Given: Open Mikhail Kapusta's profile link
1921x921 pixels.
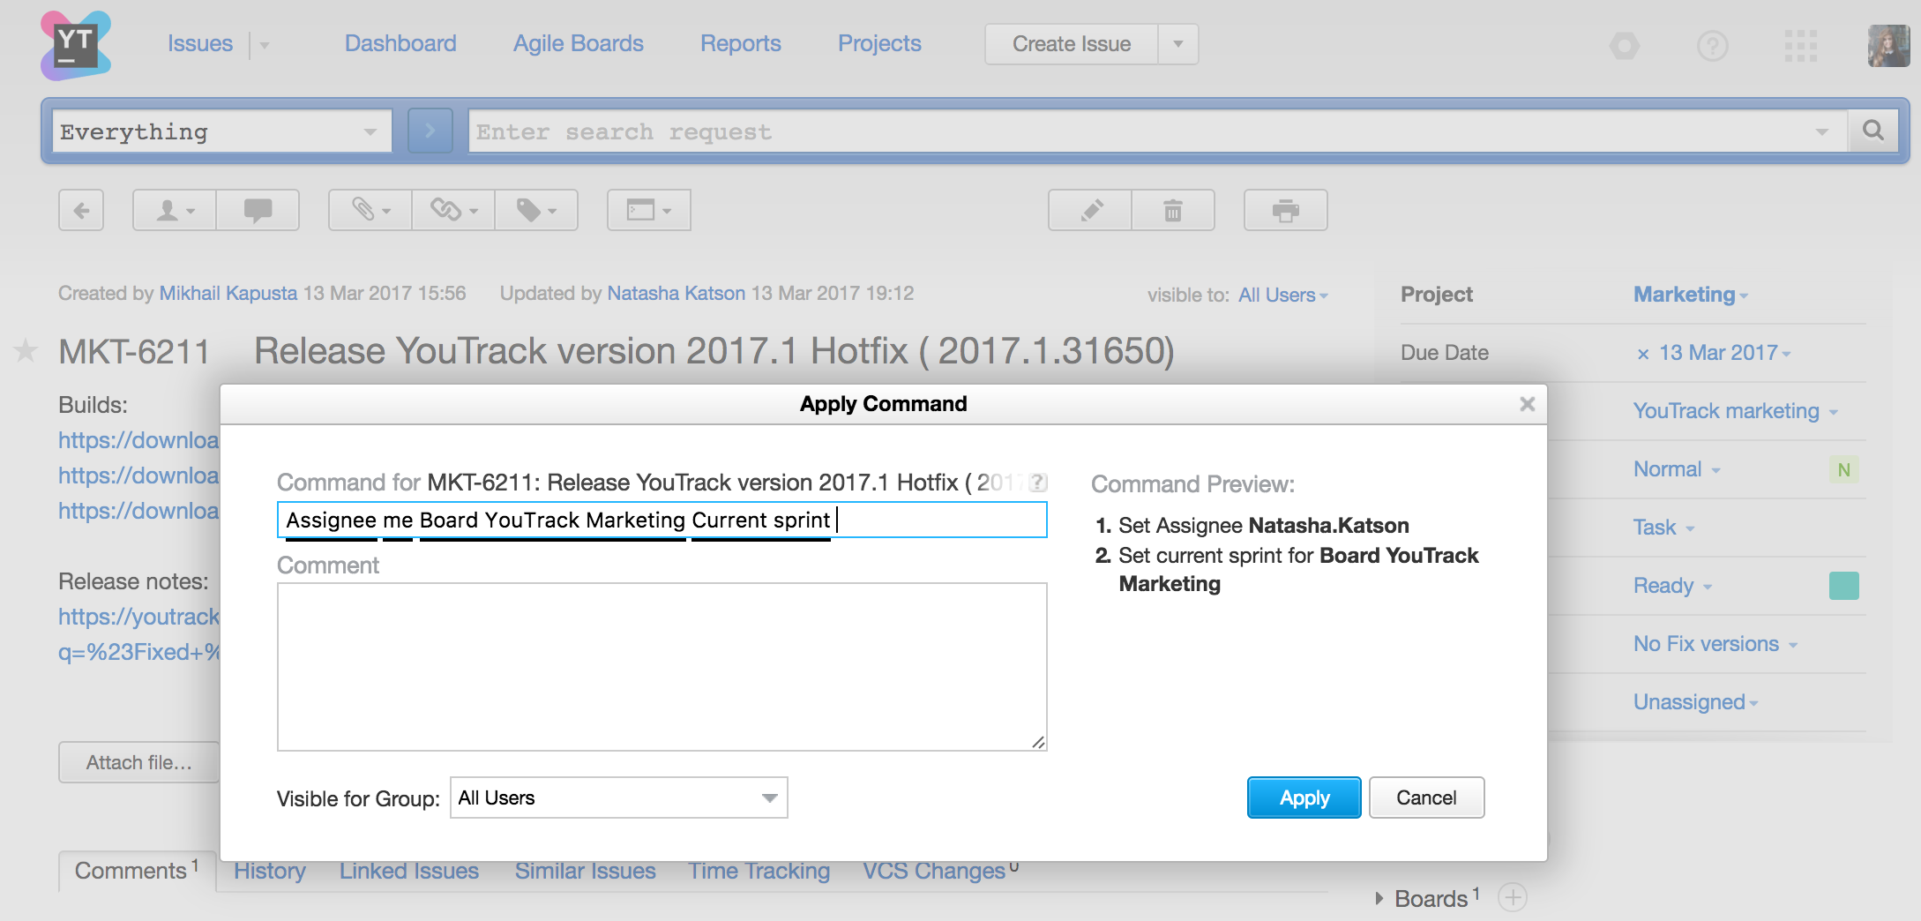Looking at the screenshot, I should coord(228,293).
